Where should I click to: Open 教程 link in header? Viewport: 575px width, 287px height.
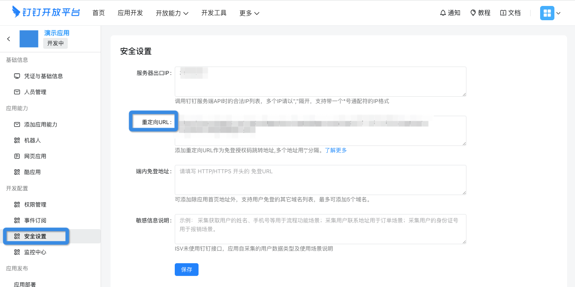coord(484,13)
